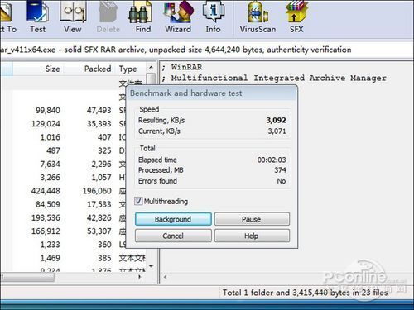Click the Background button in benchmark dialog
Screen dimensions: 414x310
point(173,219)
